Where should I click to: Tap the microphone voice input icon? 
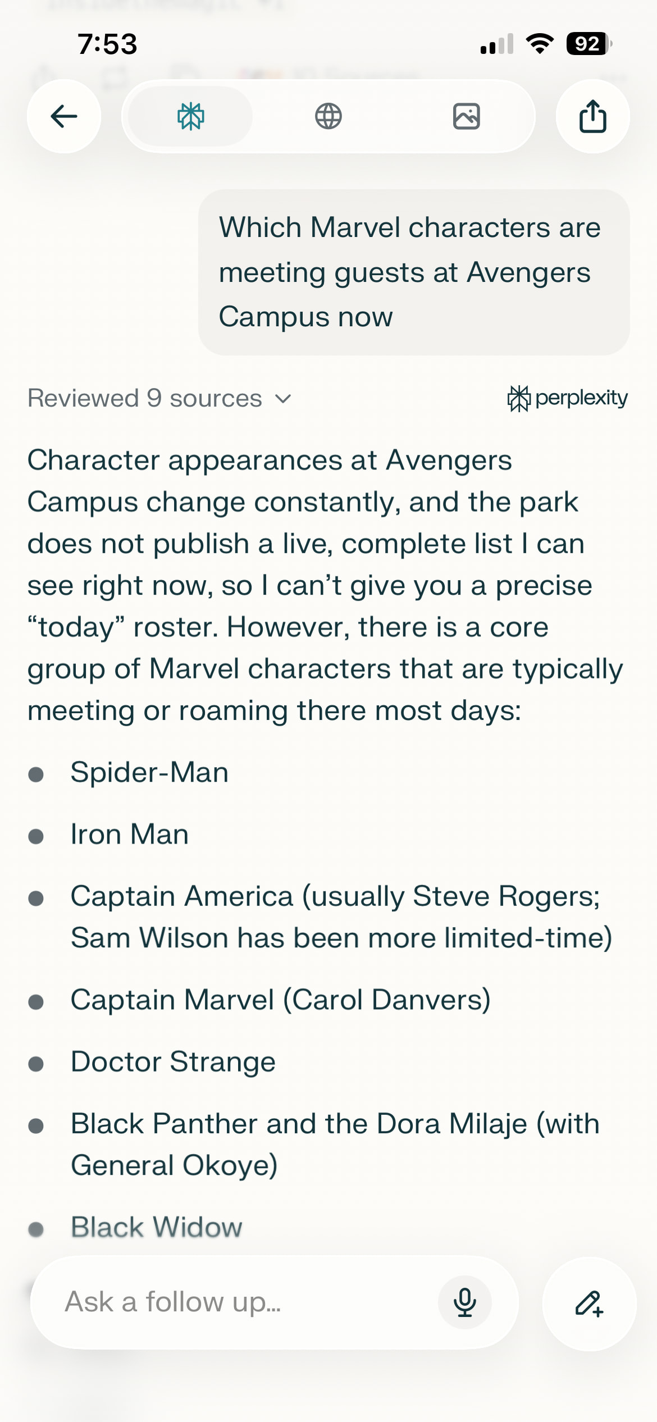pos(464,1302)
